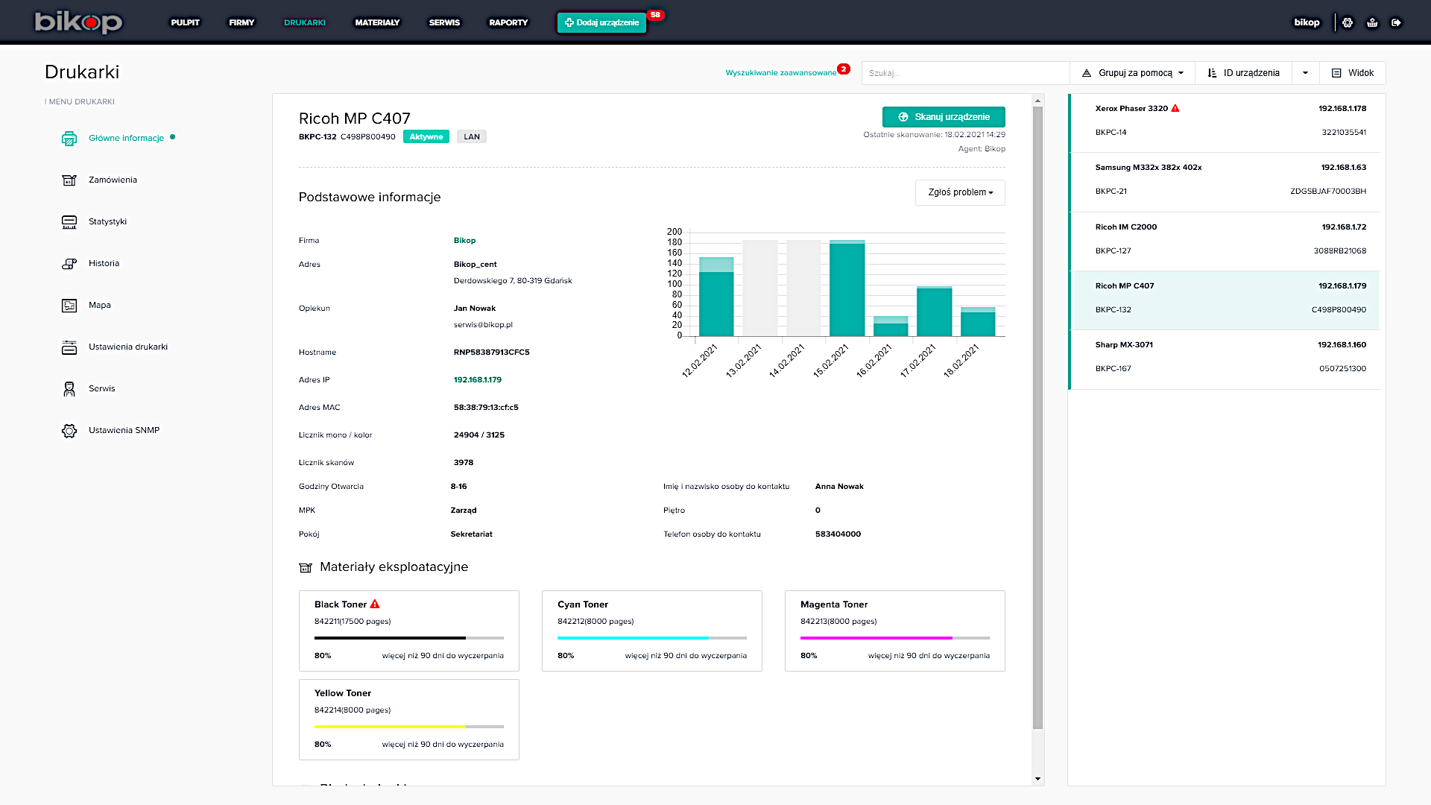This screenshot has height=805, width=1431.
Task: Open Historia in printer menu
Action: [104, 264]
